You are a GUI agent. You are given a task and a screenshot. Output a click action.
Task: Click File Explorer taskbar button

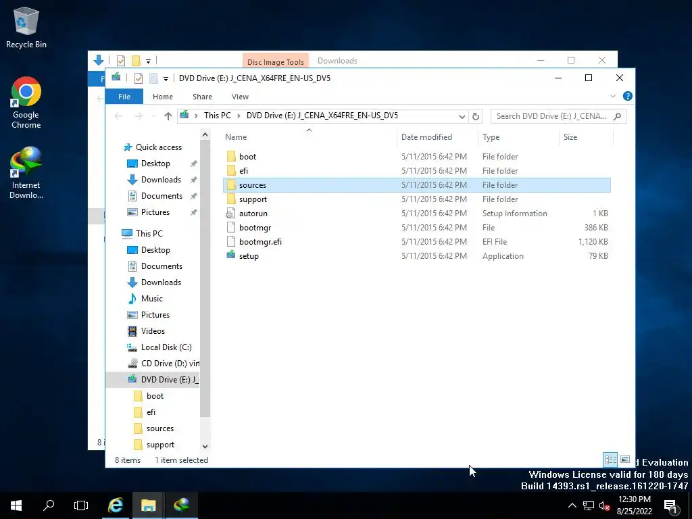(x=148, y=505)
